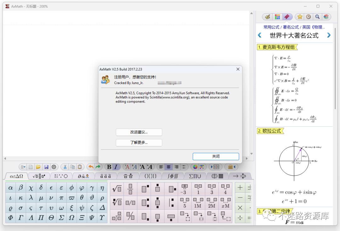Select right alignment
The height and width of the screenshot is (231, 340).
(x=176, y=167)
